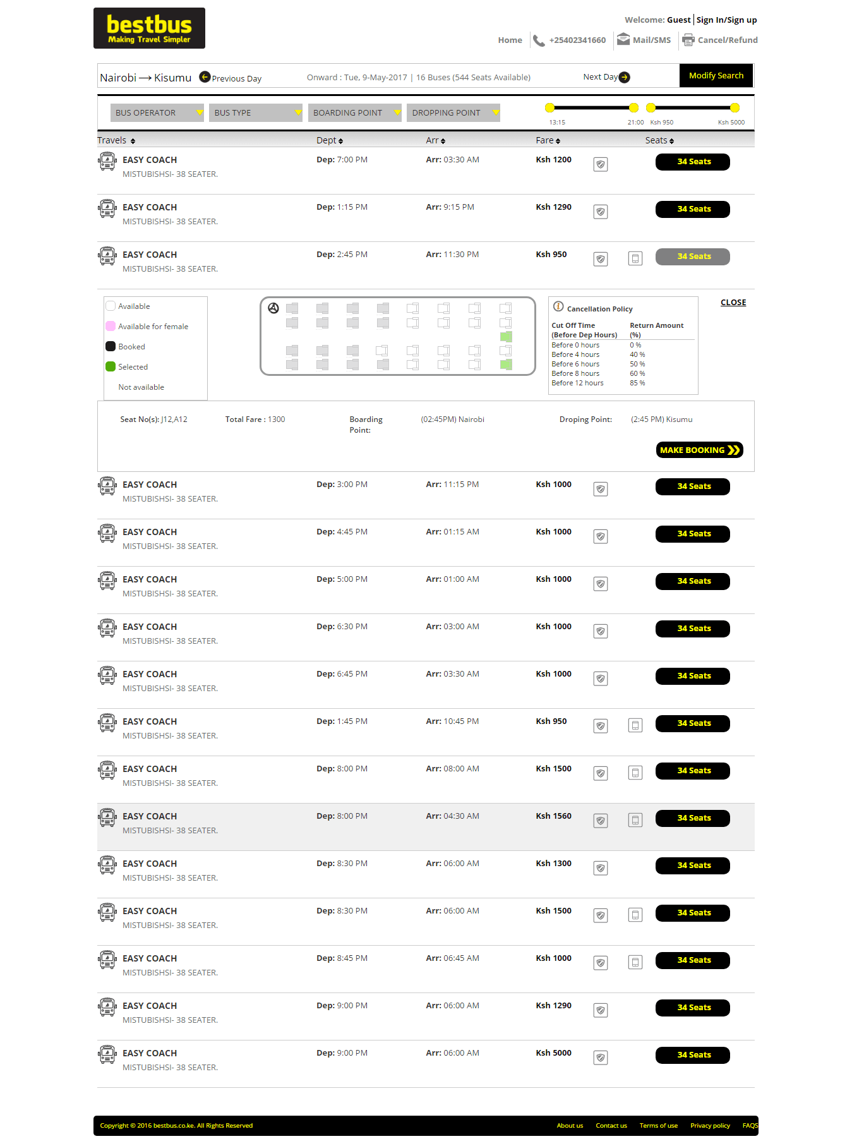
Task: Click the shield icon on the Ksh 1300 bus row
Action: tap(601, 868)
